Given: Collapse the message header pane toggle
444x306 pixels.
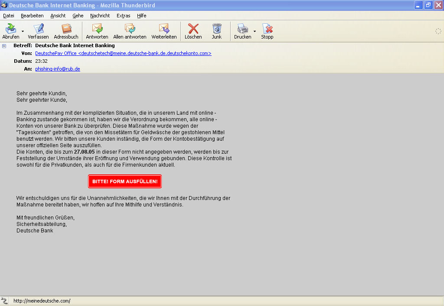Looking at the screenshot, I should click(4, 46).
